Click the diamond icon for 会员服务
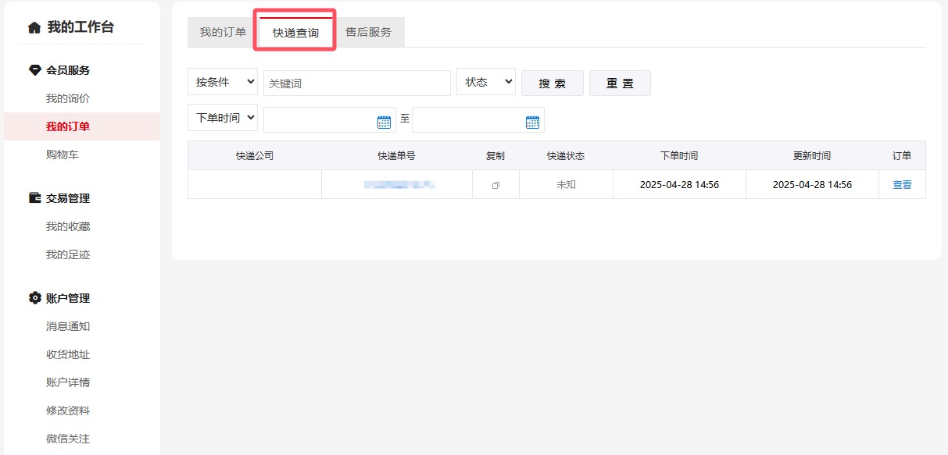 34,70
